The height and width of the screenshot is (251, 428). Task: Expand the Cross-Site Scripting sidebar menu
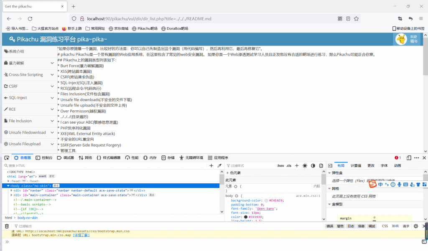point(29,74)
